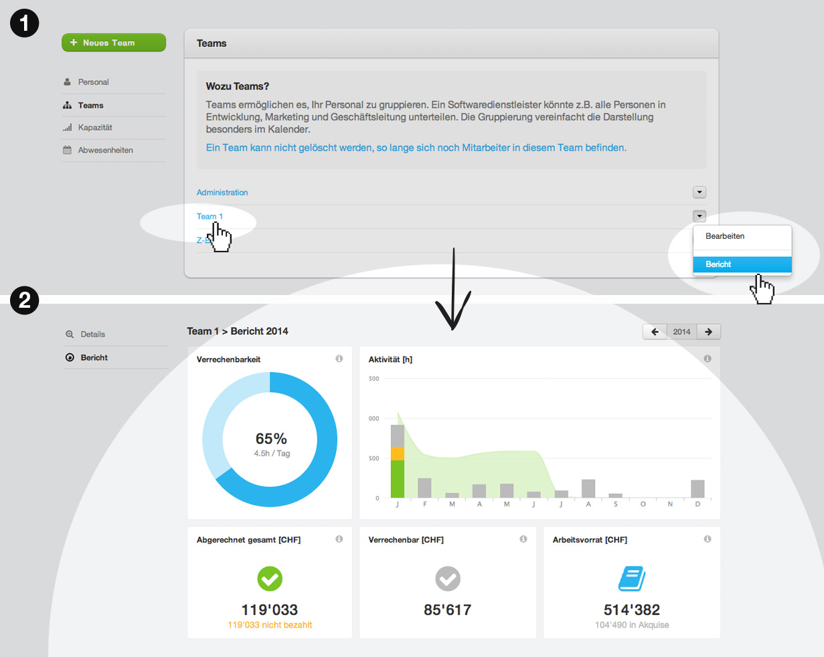Image resolution: width=824 pixels, height=657 pixels.
Task: Click the blue notice about deleting a team
Action: click(416, 148)
